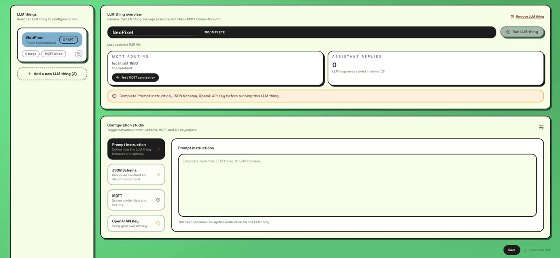560x258 pixels.
Task: Switch to the JSON Schema tab
Action: point(136,174)
